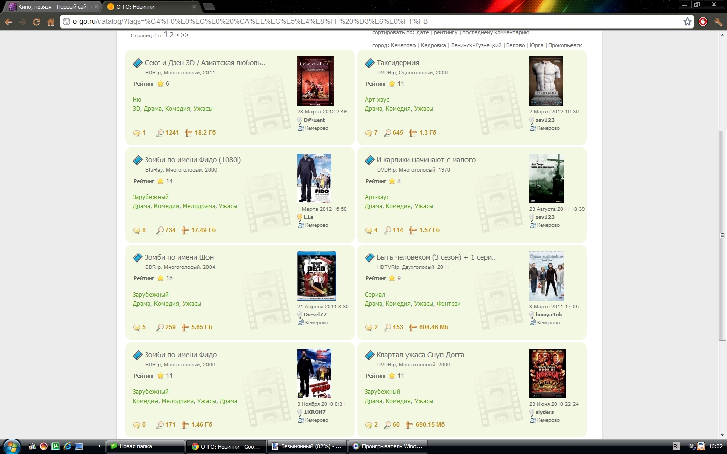Screen dimensions: 727x454
Task: Filter by city Кемерово in the top city list
Action: coord(403,46)
